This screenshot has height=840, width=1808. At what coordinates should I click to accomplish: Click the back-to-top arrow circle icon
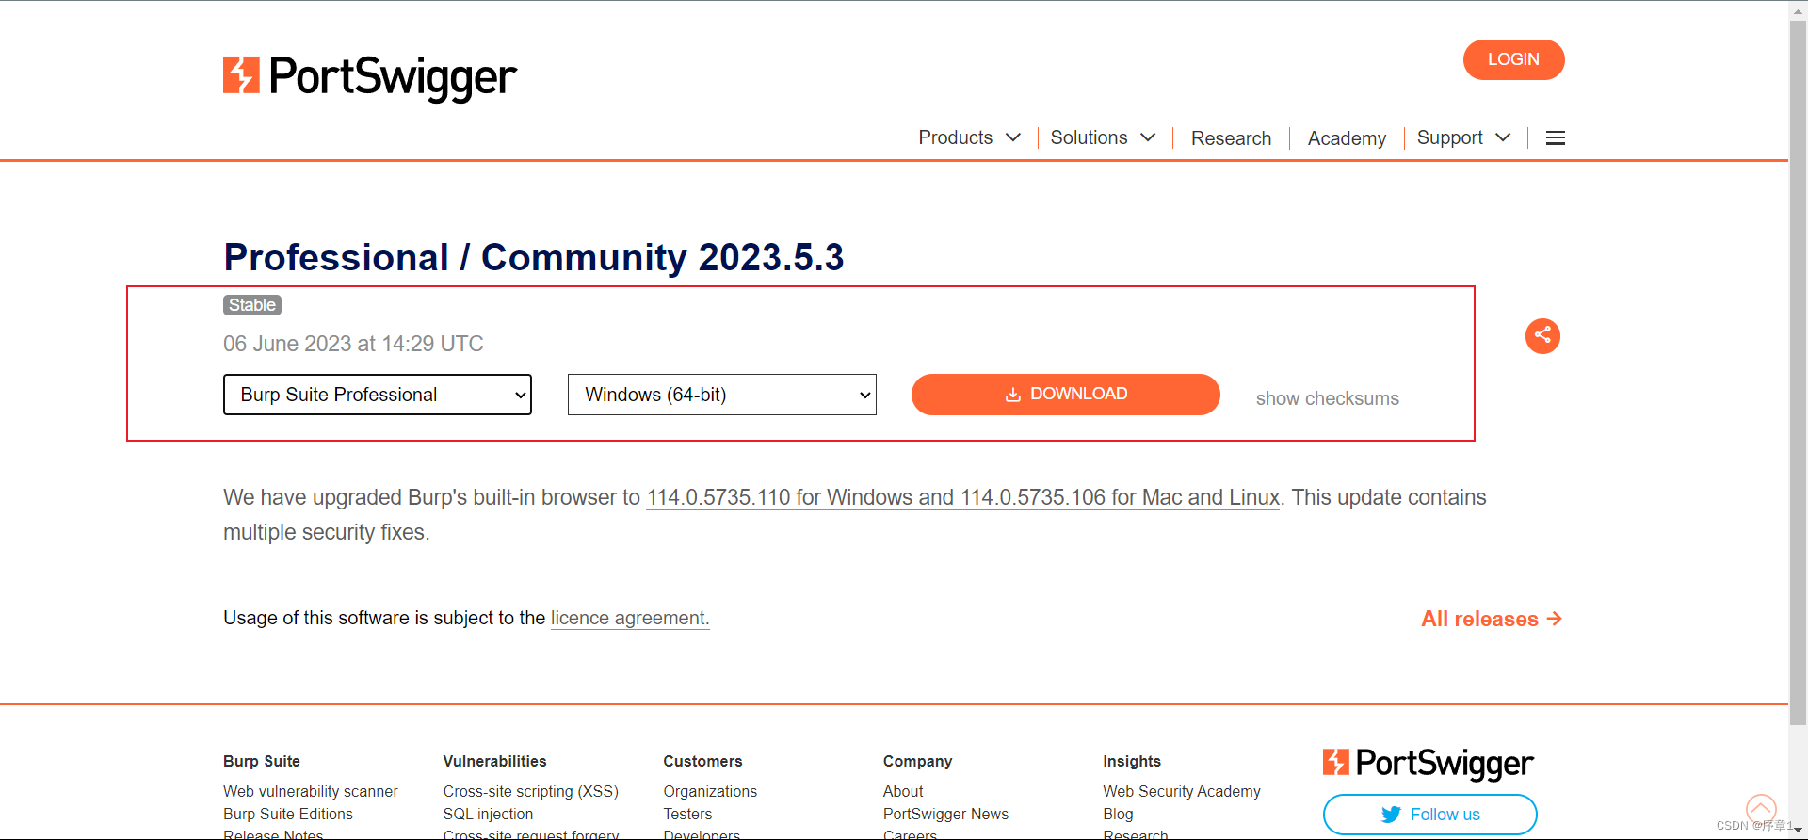coord(1761,808)
